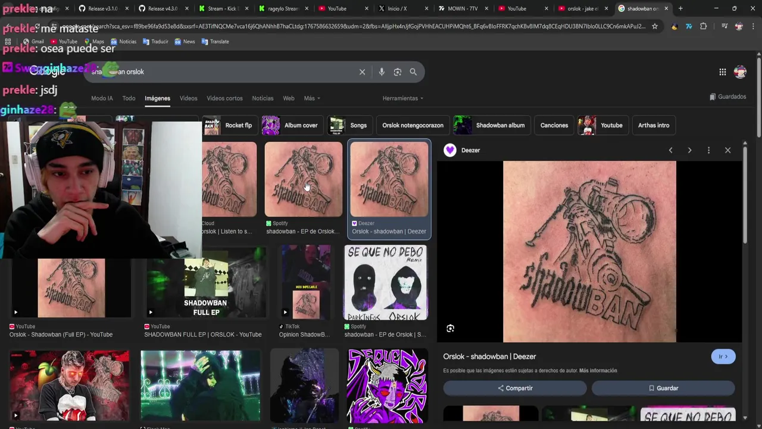The width and height of the screenshot is (762, 429).
Task: Open the Orslok - shadowban | Deezer title link
Action: [489, 356]
